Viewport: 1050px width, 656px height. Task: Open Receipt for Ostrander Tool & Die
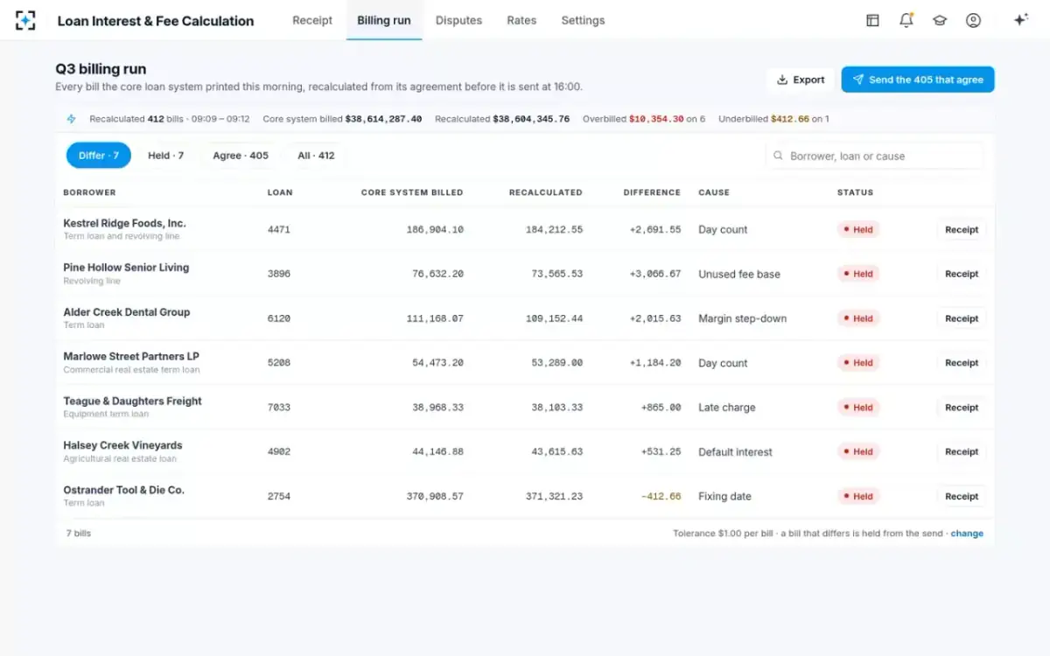click(962, 496)
